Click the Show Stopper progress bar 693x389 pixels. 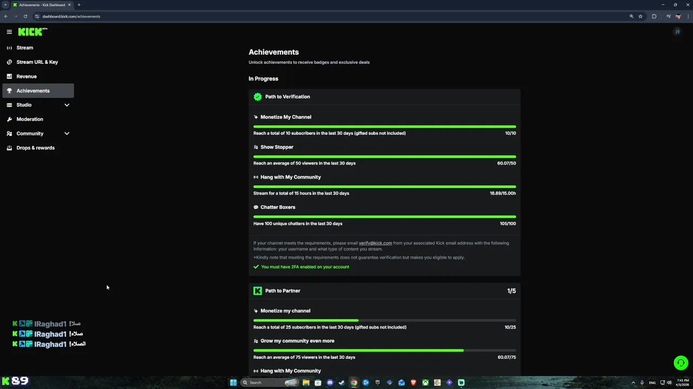(x=384, y=157)
